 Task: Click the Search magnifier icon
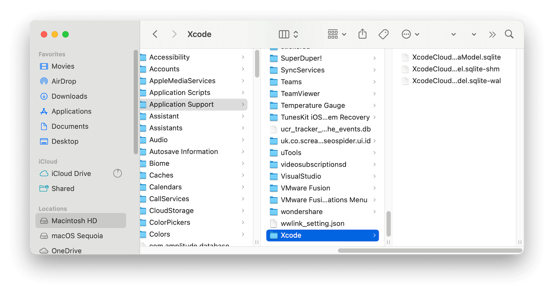509,34
